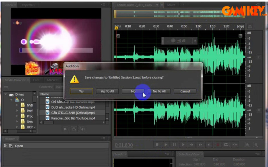Click the Selection Duration value
Viewport: 268px width, 167px height.
coord(239,164)
